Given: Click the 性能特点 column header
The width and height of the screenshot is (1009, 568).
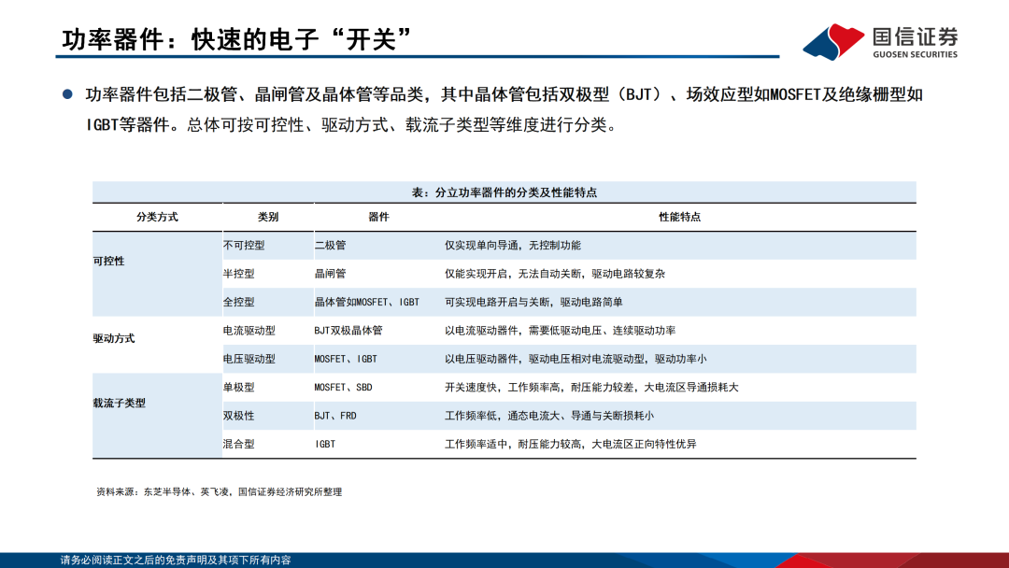Looking at the screenshot, I should pyautogui.click(x=679, y=218).
